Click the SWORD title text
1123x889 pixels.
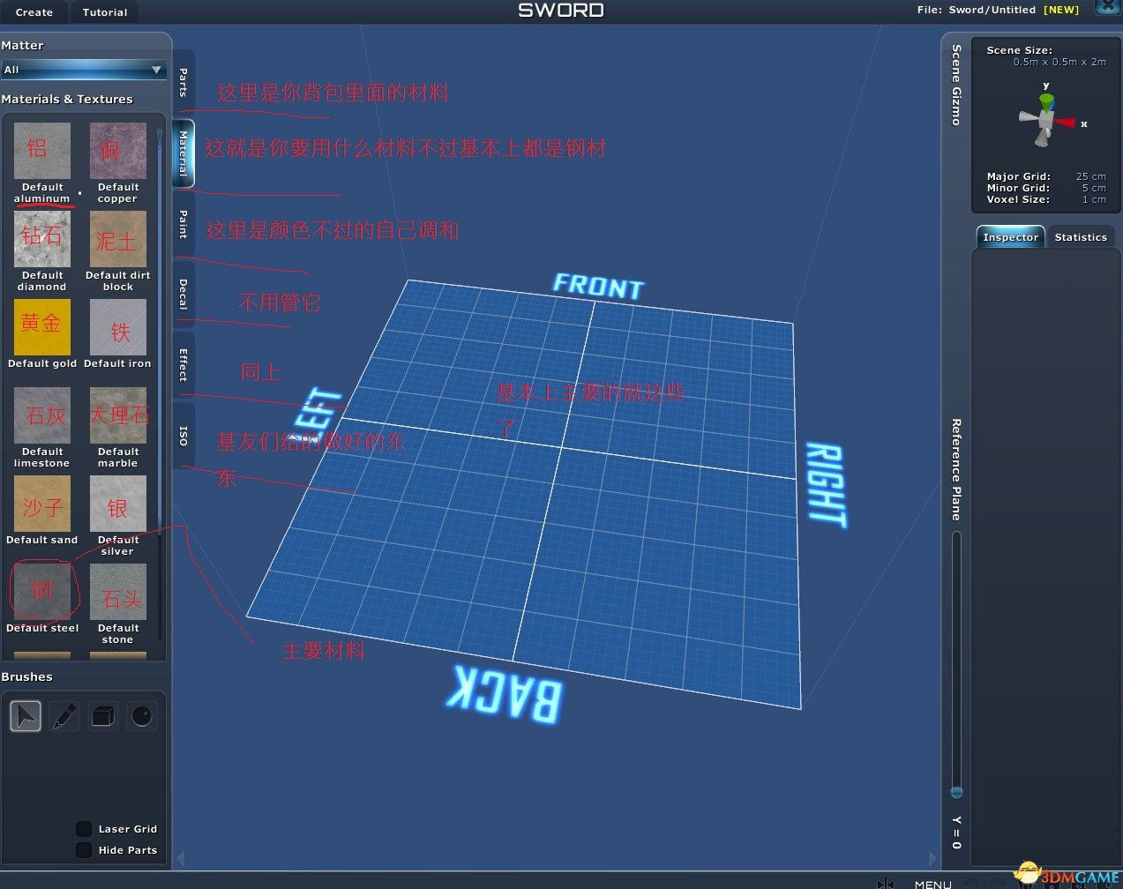[561, 10]
